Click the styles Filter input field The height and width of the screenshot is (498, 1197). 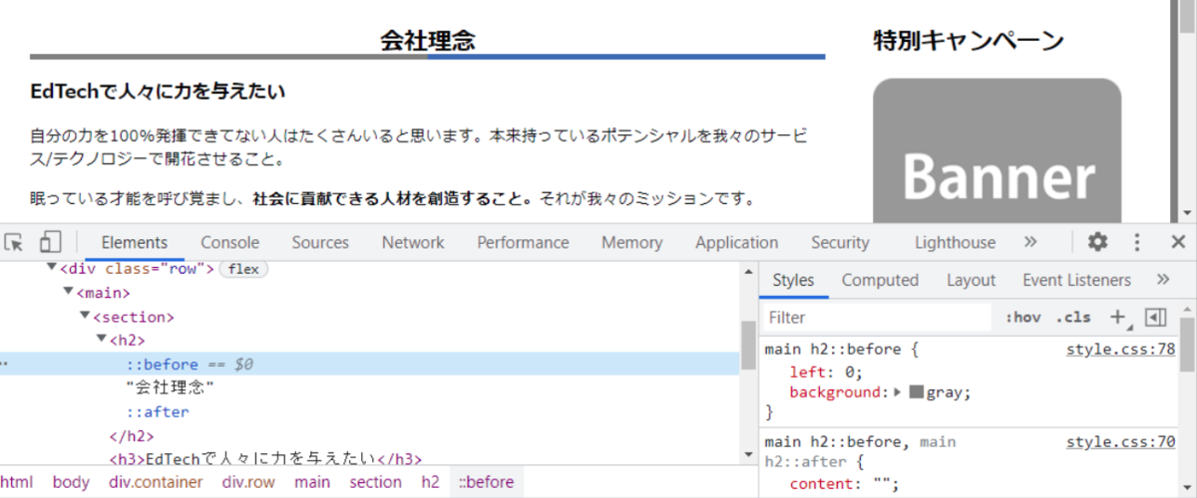(x=877, y=317)
